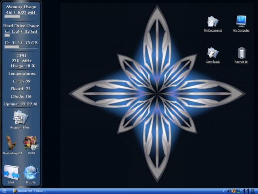Image resolution: width=258 pixels, height=194 pixels.
Task: Click the "Memory Usage" heading text
Action: click(x=21, y=7)
